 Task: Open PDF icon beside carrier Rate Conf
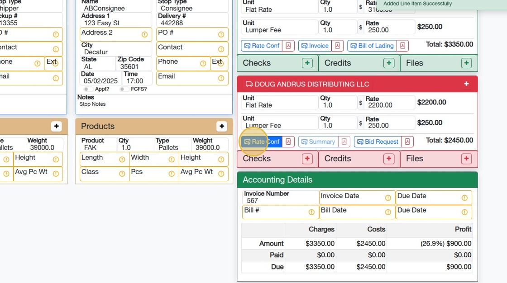(x=288, y=141)
